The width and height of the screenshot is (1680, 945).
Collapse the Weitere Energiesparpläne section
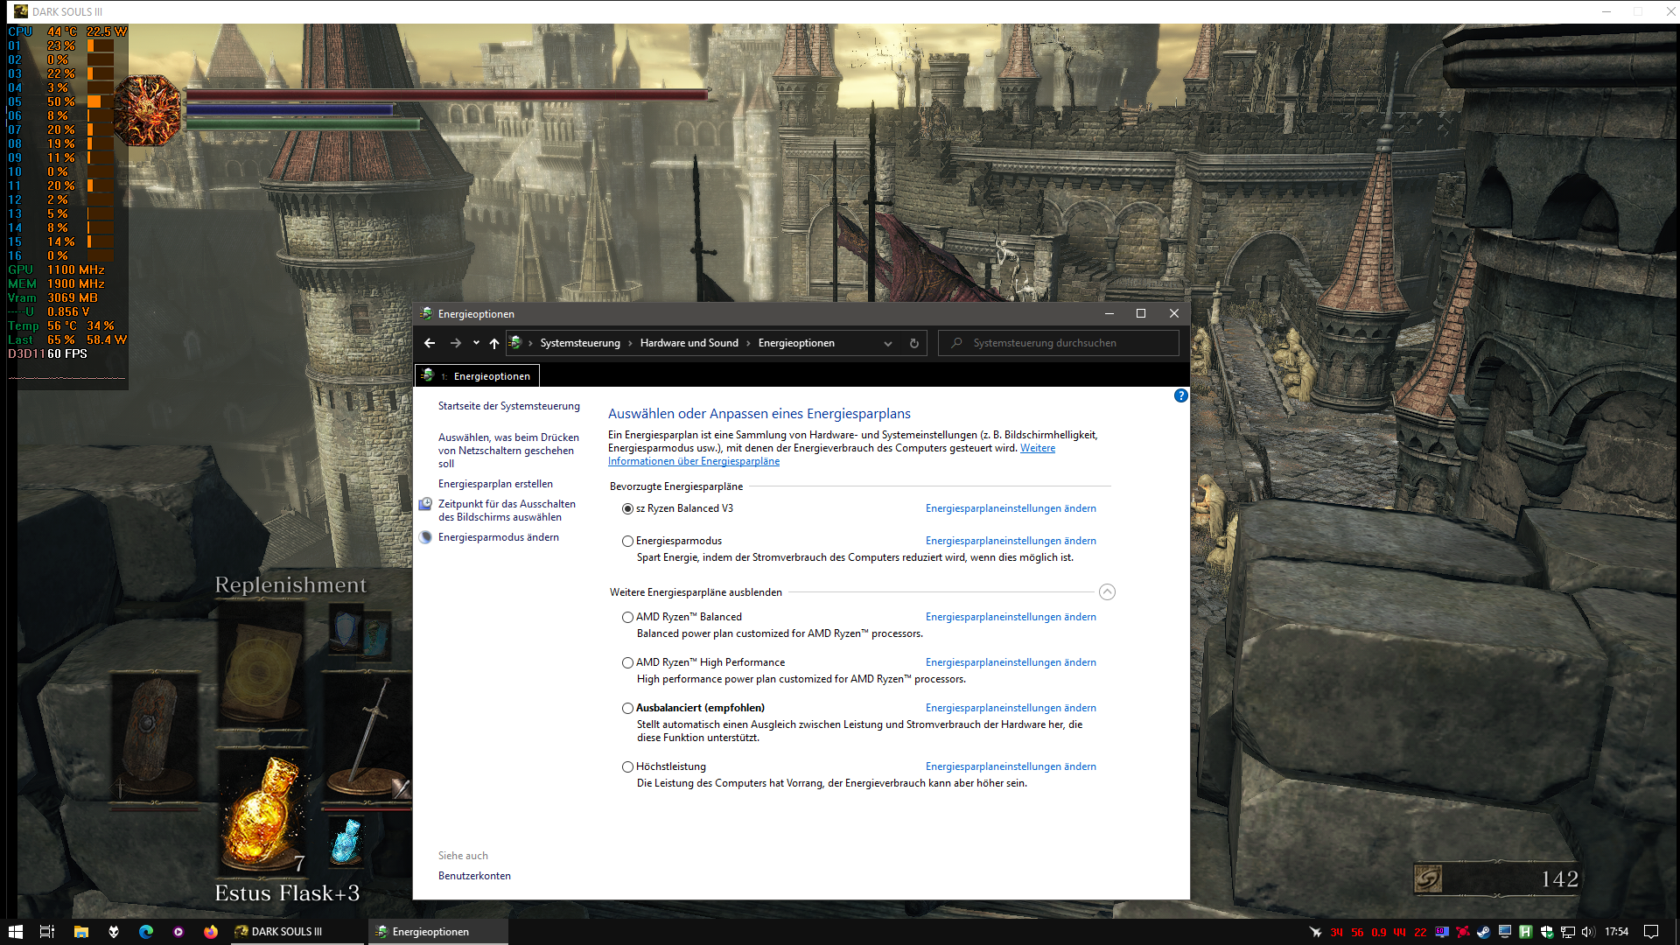(1107, 592)
